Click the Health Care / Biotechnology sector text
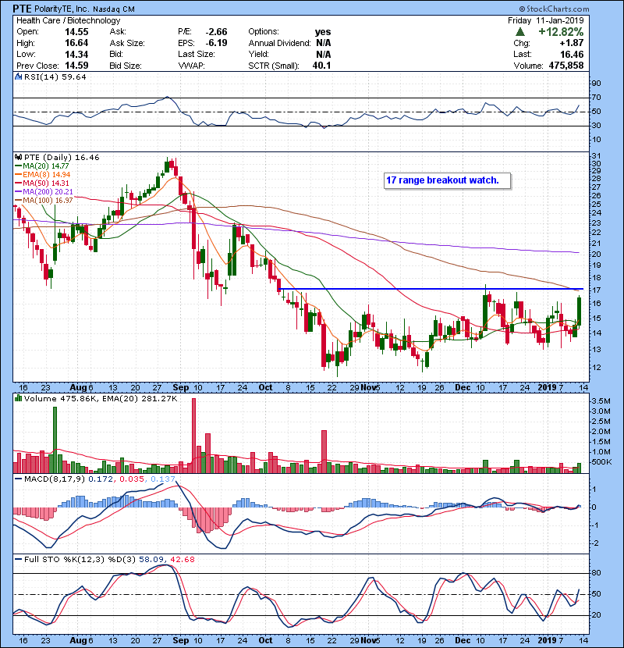 point(69,20)
